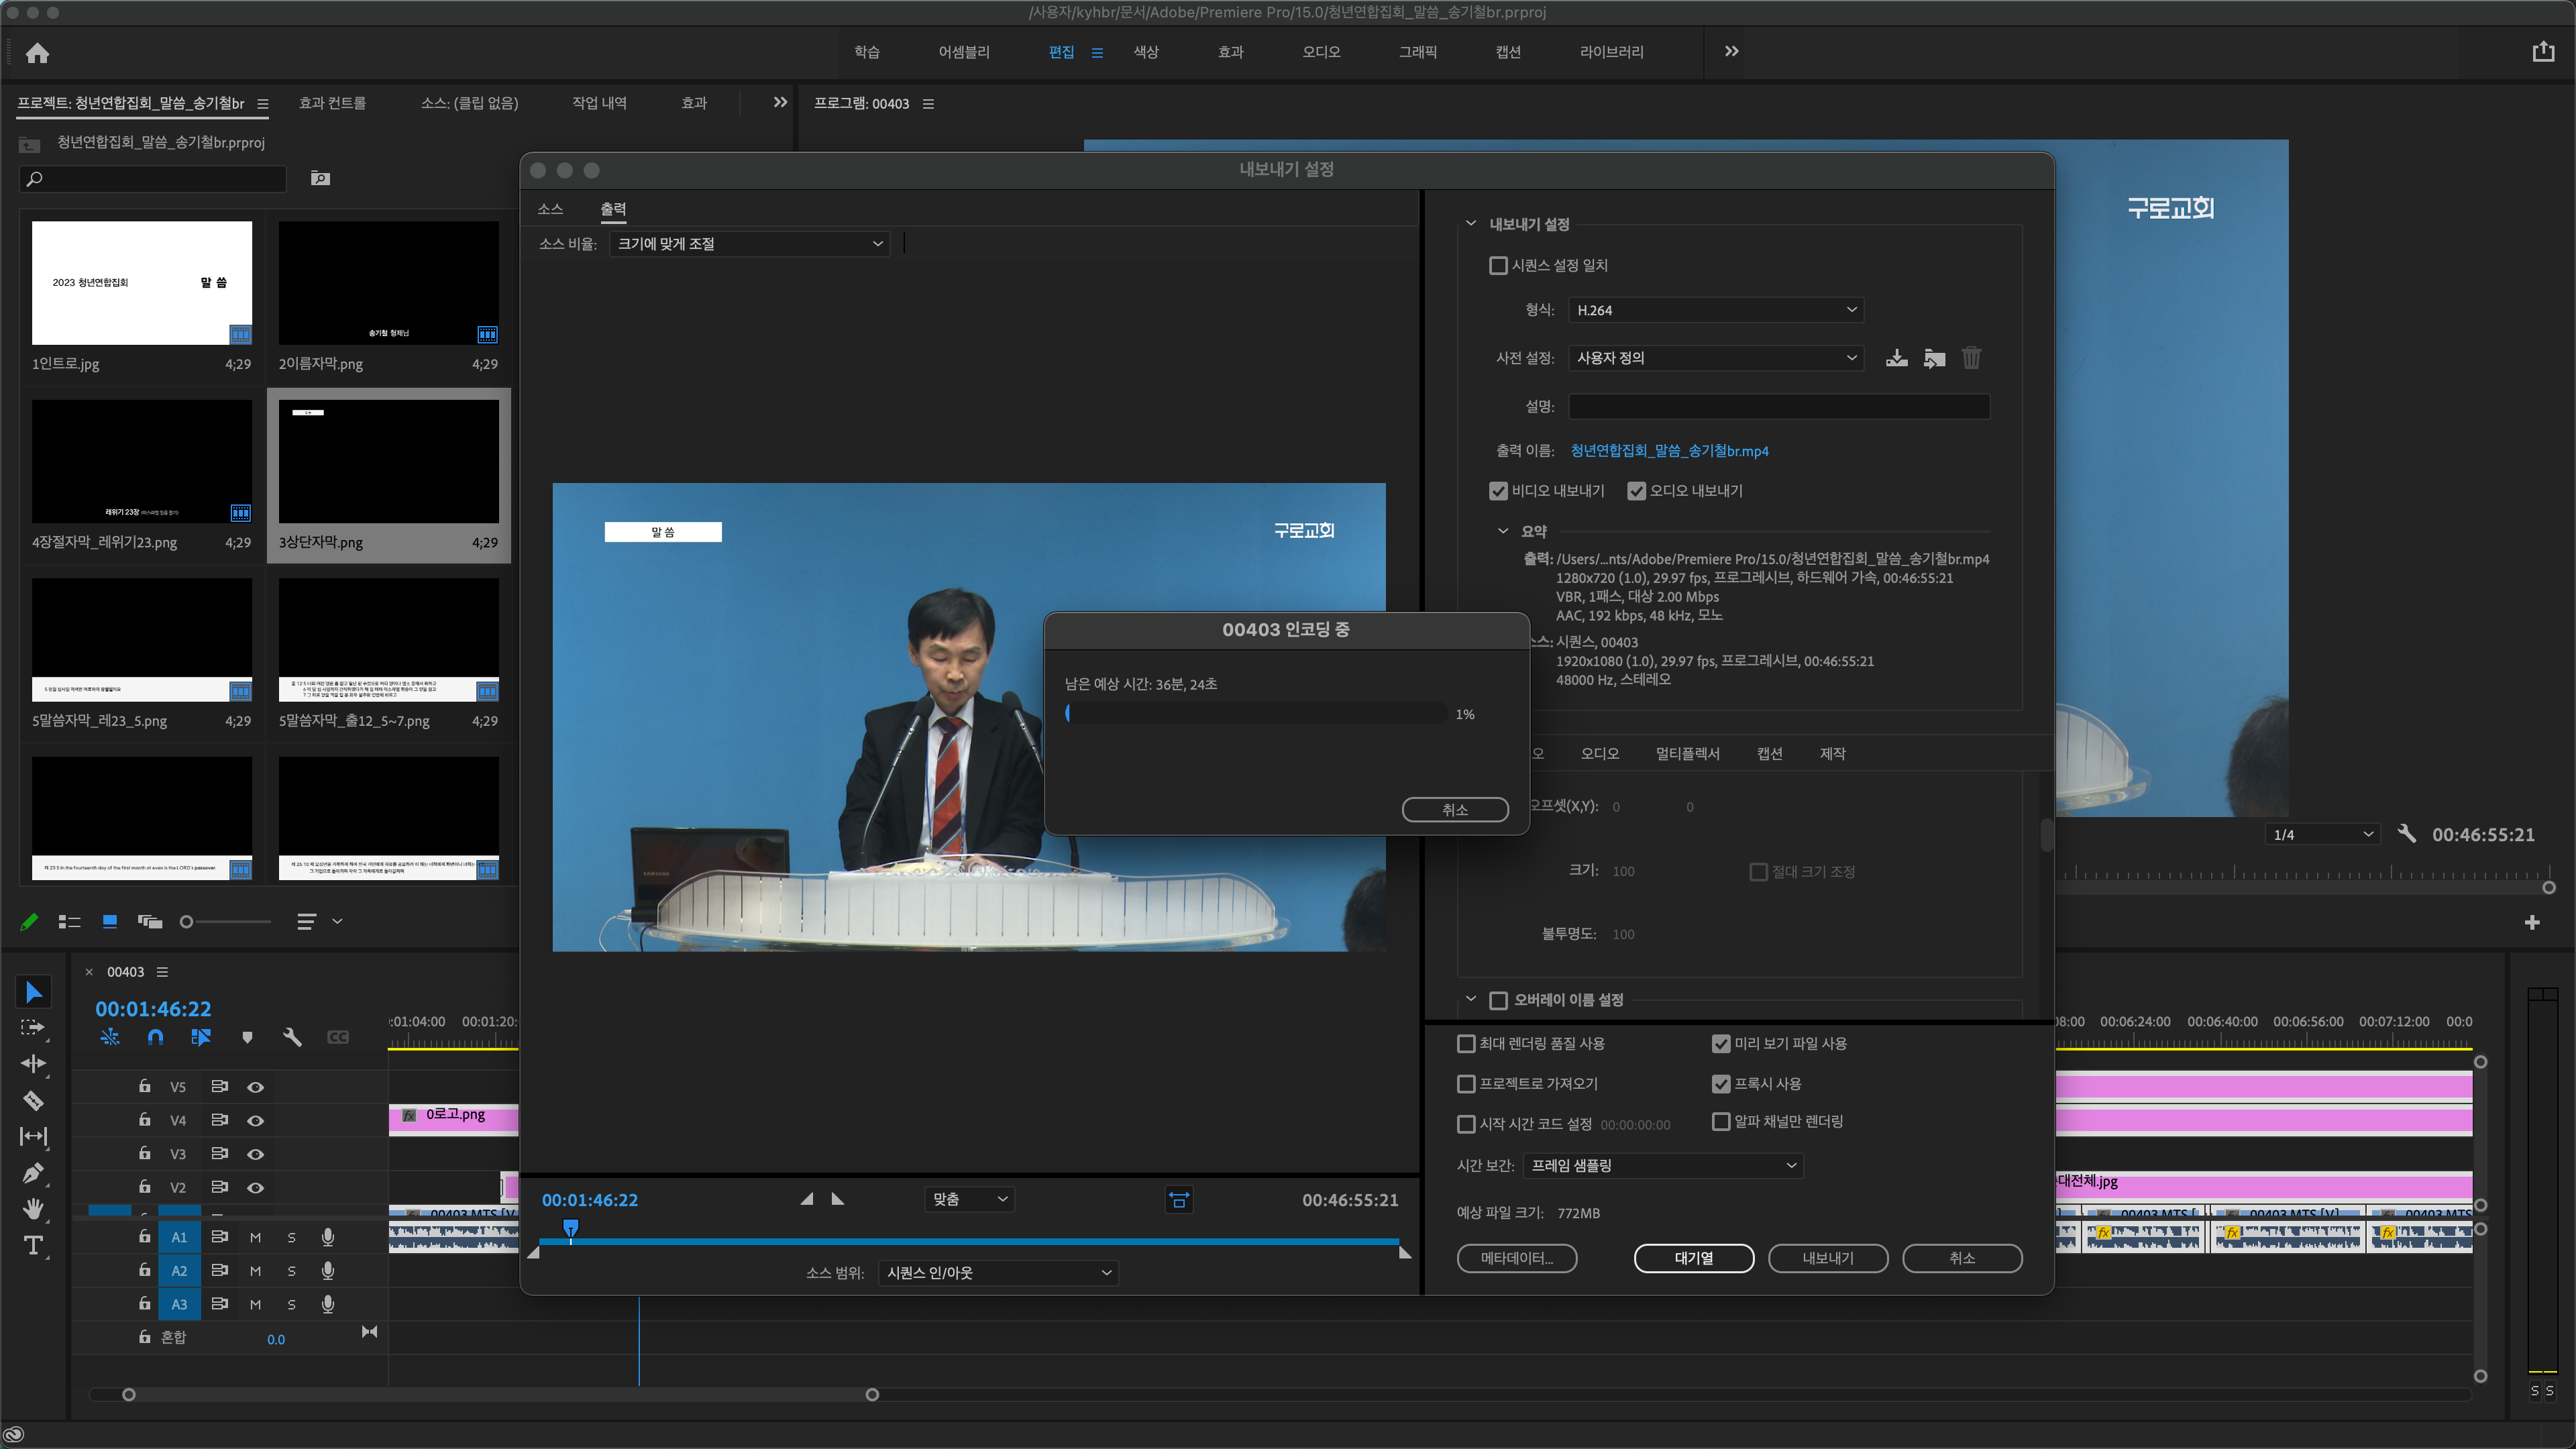This screenshot has height=1449, width=2576.
Task: Enable import into project checkbox
Action: click(1466, 1084)
